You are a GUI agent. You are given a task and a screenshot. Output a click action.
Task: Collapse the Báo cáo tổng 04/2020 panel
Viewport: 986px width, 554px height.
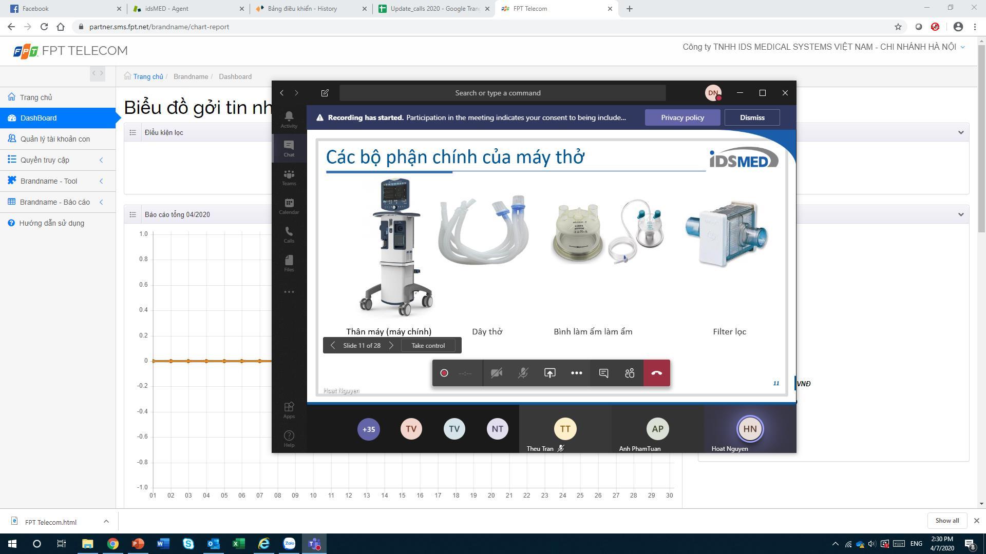coord(960,214)
